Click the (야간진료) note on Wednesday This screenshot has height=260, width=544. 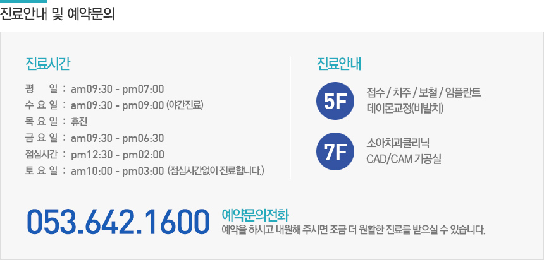(185, 105)
